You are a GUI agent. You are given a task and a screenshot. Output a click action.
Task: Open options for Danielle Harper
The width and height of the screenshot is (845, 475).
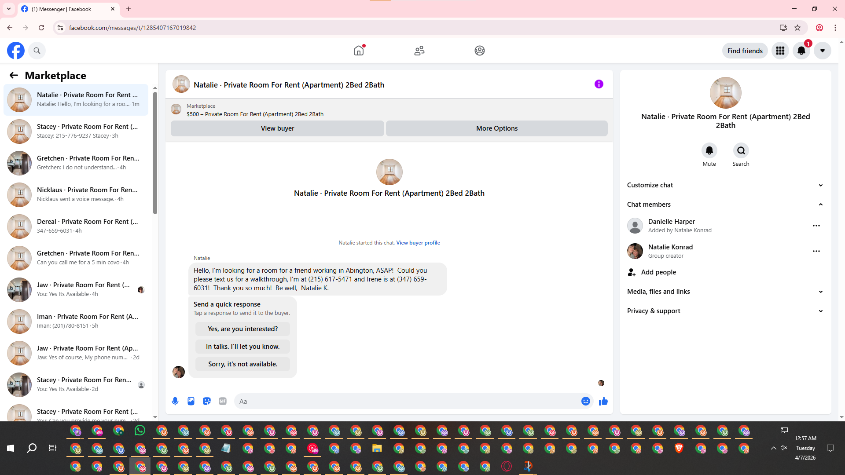tap(816, 226)
